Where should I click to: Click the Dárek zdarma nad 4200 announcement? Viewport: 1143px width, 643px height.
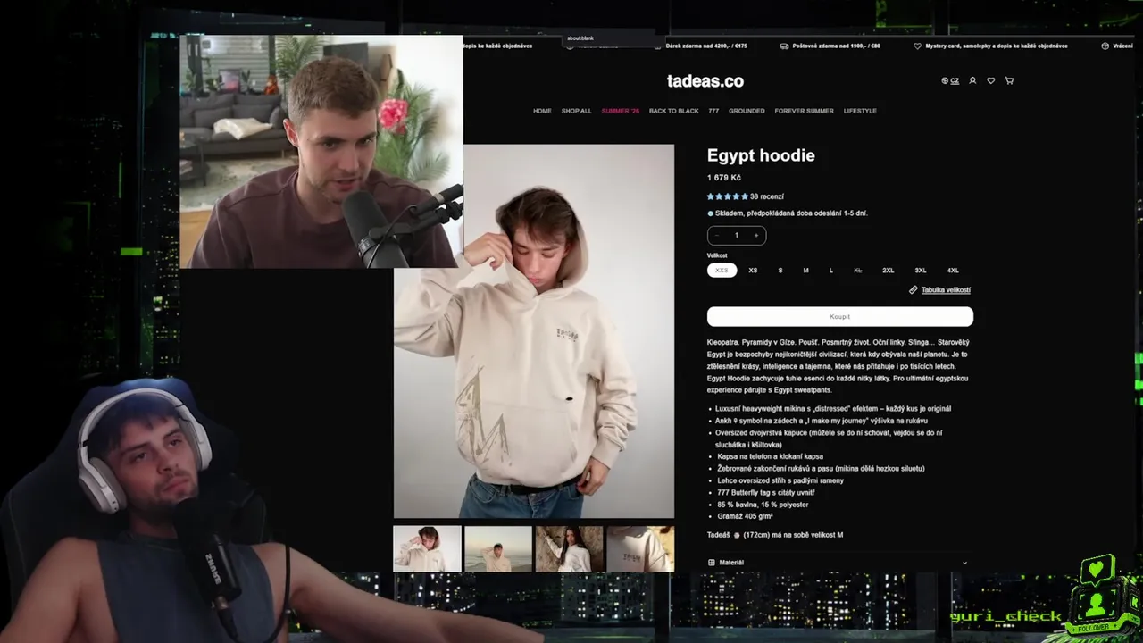[707, 46]
